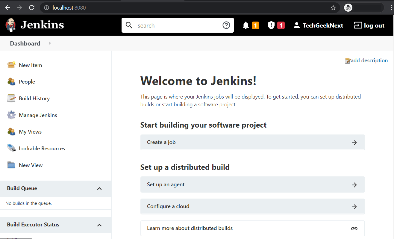This screenshot has width=394, height=239.
Task: Open My Views from sidebar
Action: pyautogui.click(x=30, y=131)
